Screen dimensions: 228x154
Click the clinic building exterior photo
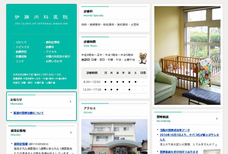[114, 137]
